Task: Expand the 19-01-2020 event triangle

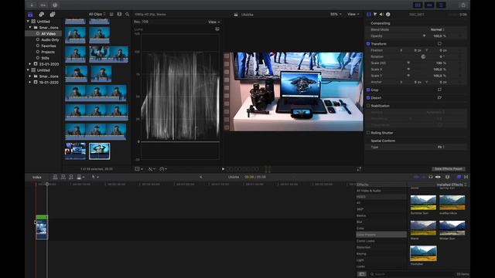Action: coord(30,83)
